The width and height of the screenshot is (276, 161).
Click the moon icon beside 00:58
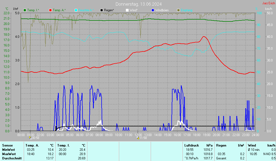click(x=30, y=138)
